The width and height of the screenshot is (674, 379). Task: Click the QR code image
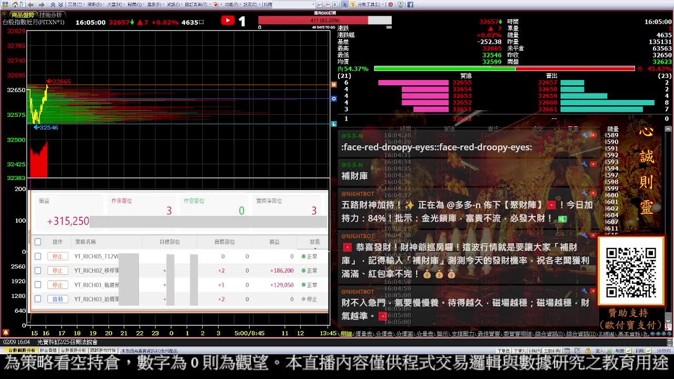631,271
